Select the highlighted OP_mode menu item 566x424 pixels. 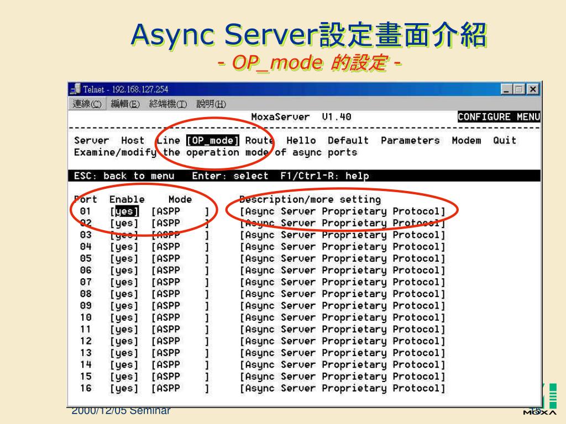pos(213,140)
